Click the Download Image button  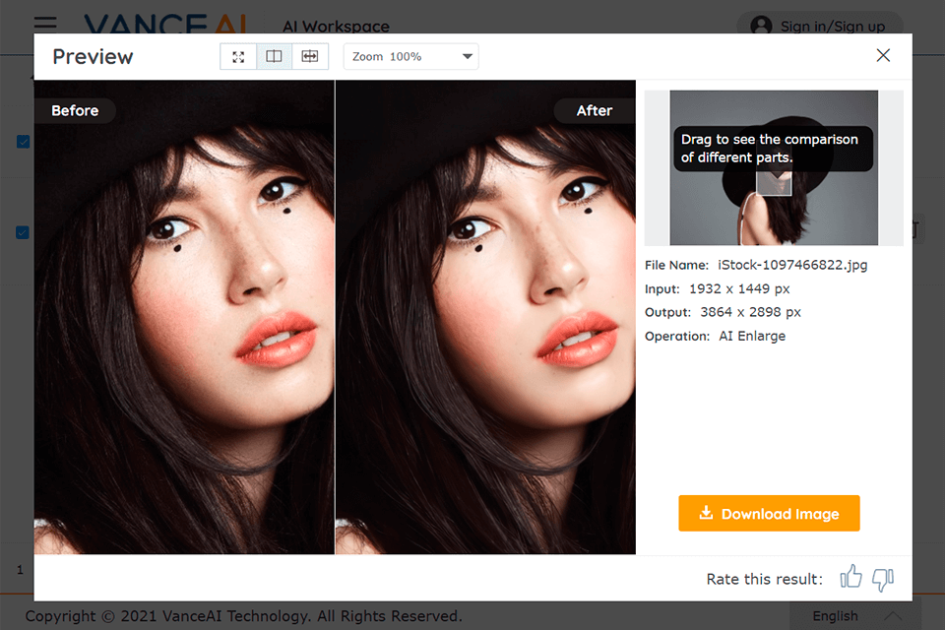tap(769, 514)
